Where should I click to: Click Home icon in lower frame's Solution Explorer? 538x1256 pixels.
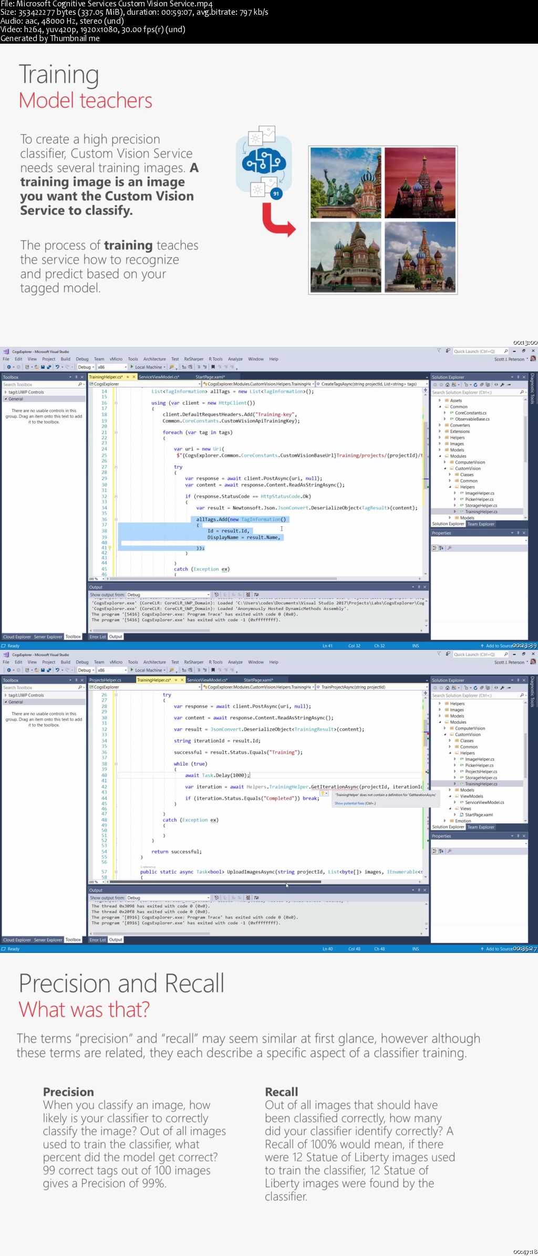448,688
